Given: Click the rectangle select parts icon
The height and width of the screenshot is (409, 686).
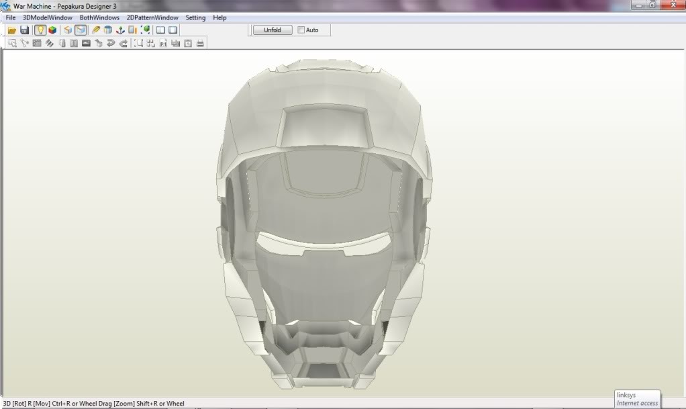Looking at the screenshot, I should 139,43.
